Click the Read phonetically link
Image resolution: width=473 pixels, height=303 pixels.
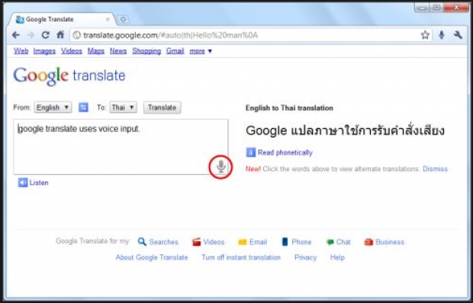(285, 153)
